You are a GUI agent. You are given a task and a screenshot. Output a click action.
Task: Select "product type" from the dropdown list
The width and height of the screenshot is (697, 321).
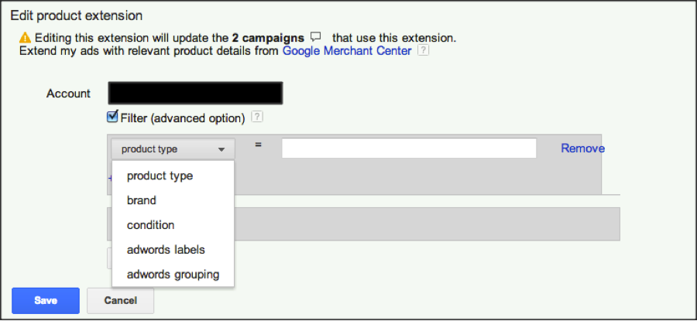(160, 176)
